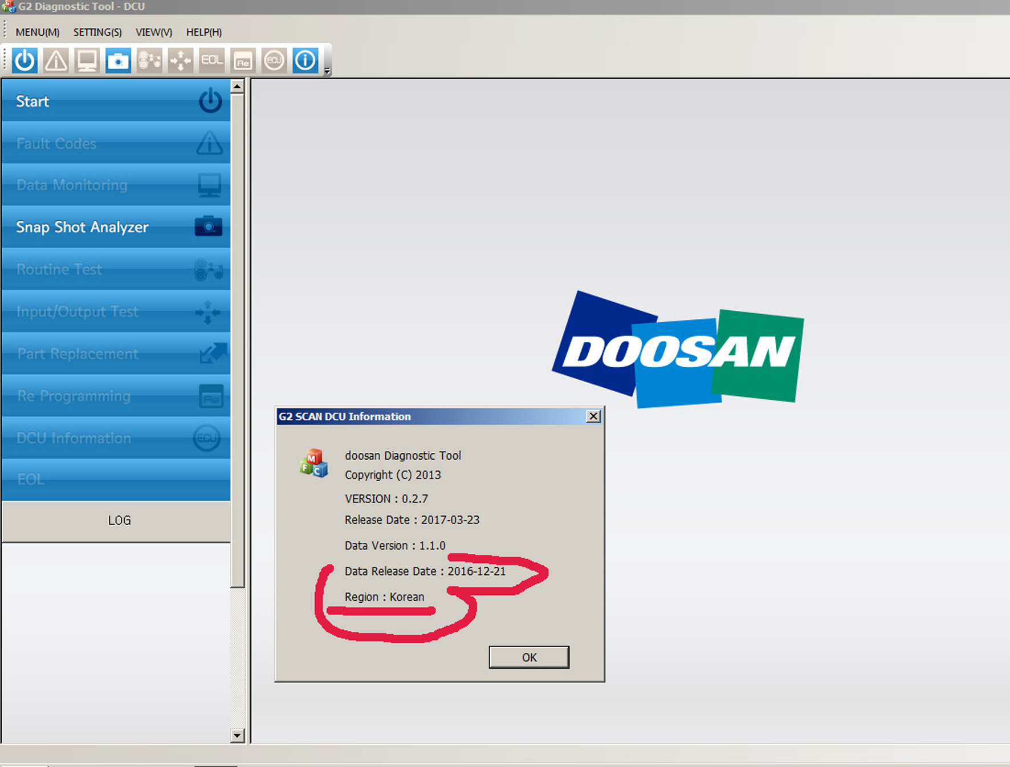Click the Start sidebar button
1010x767 pixels.
(x=116, y=101)
